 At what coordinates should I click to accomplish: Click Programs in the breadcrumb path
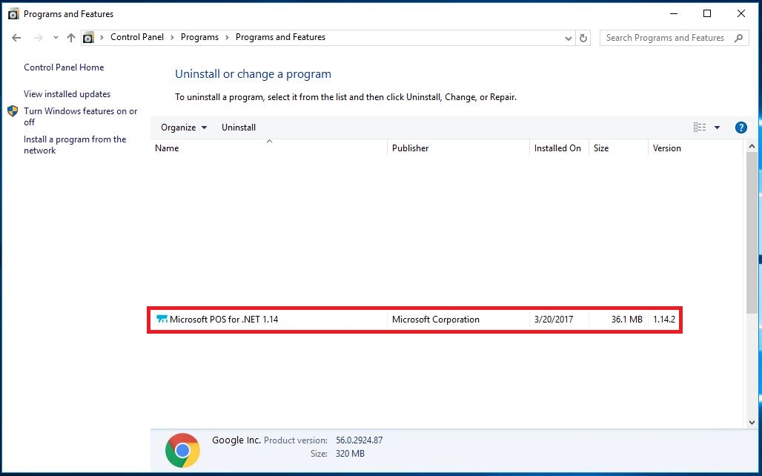(x=199, y=37)
